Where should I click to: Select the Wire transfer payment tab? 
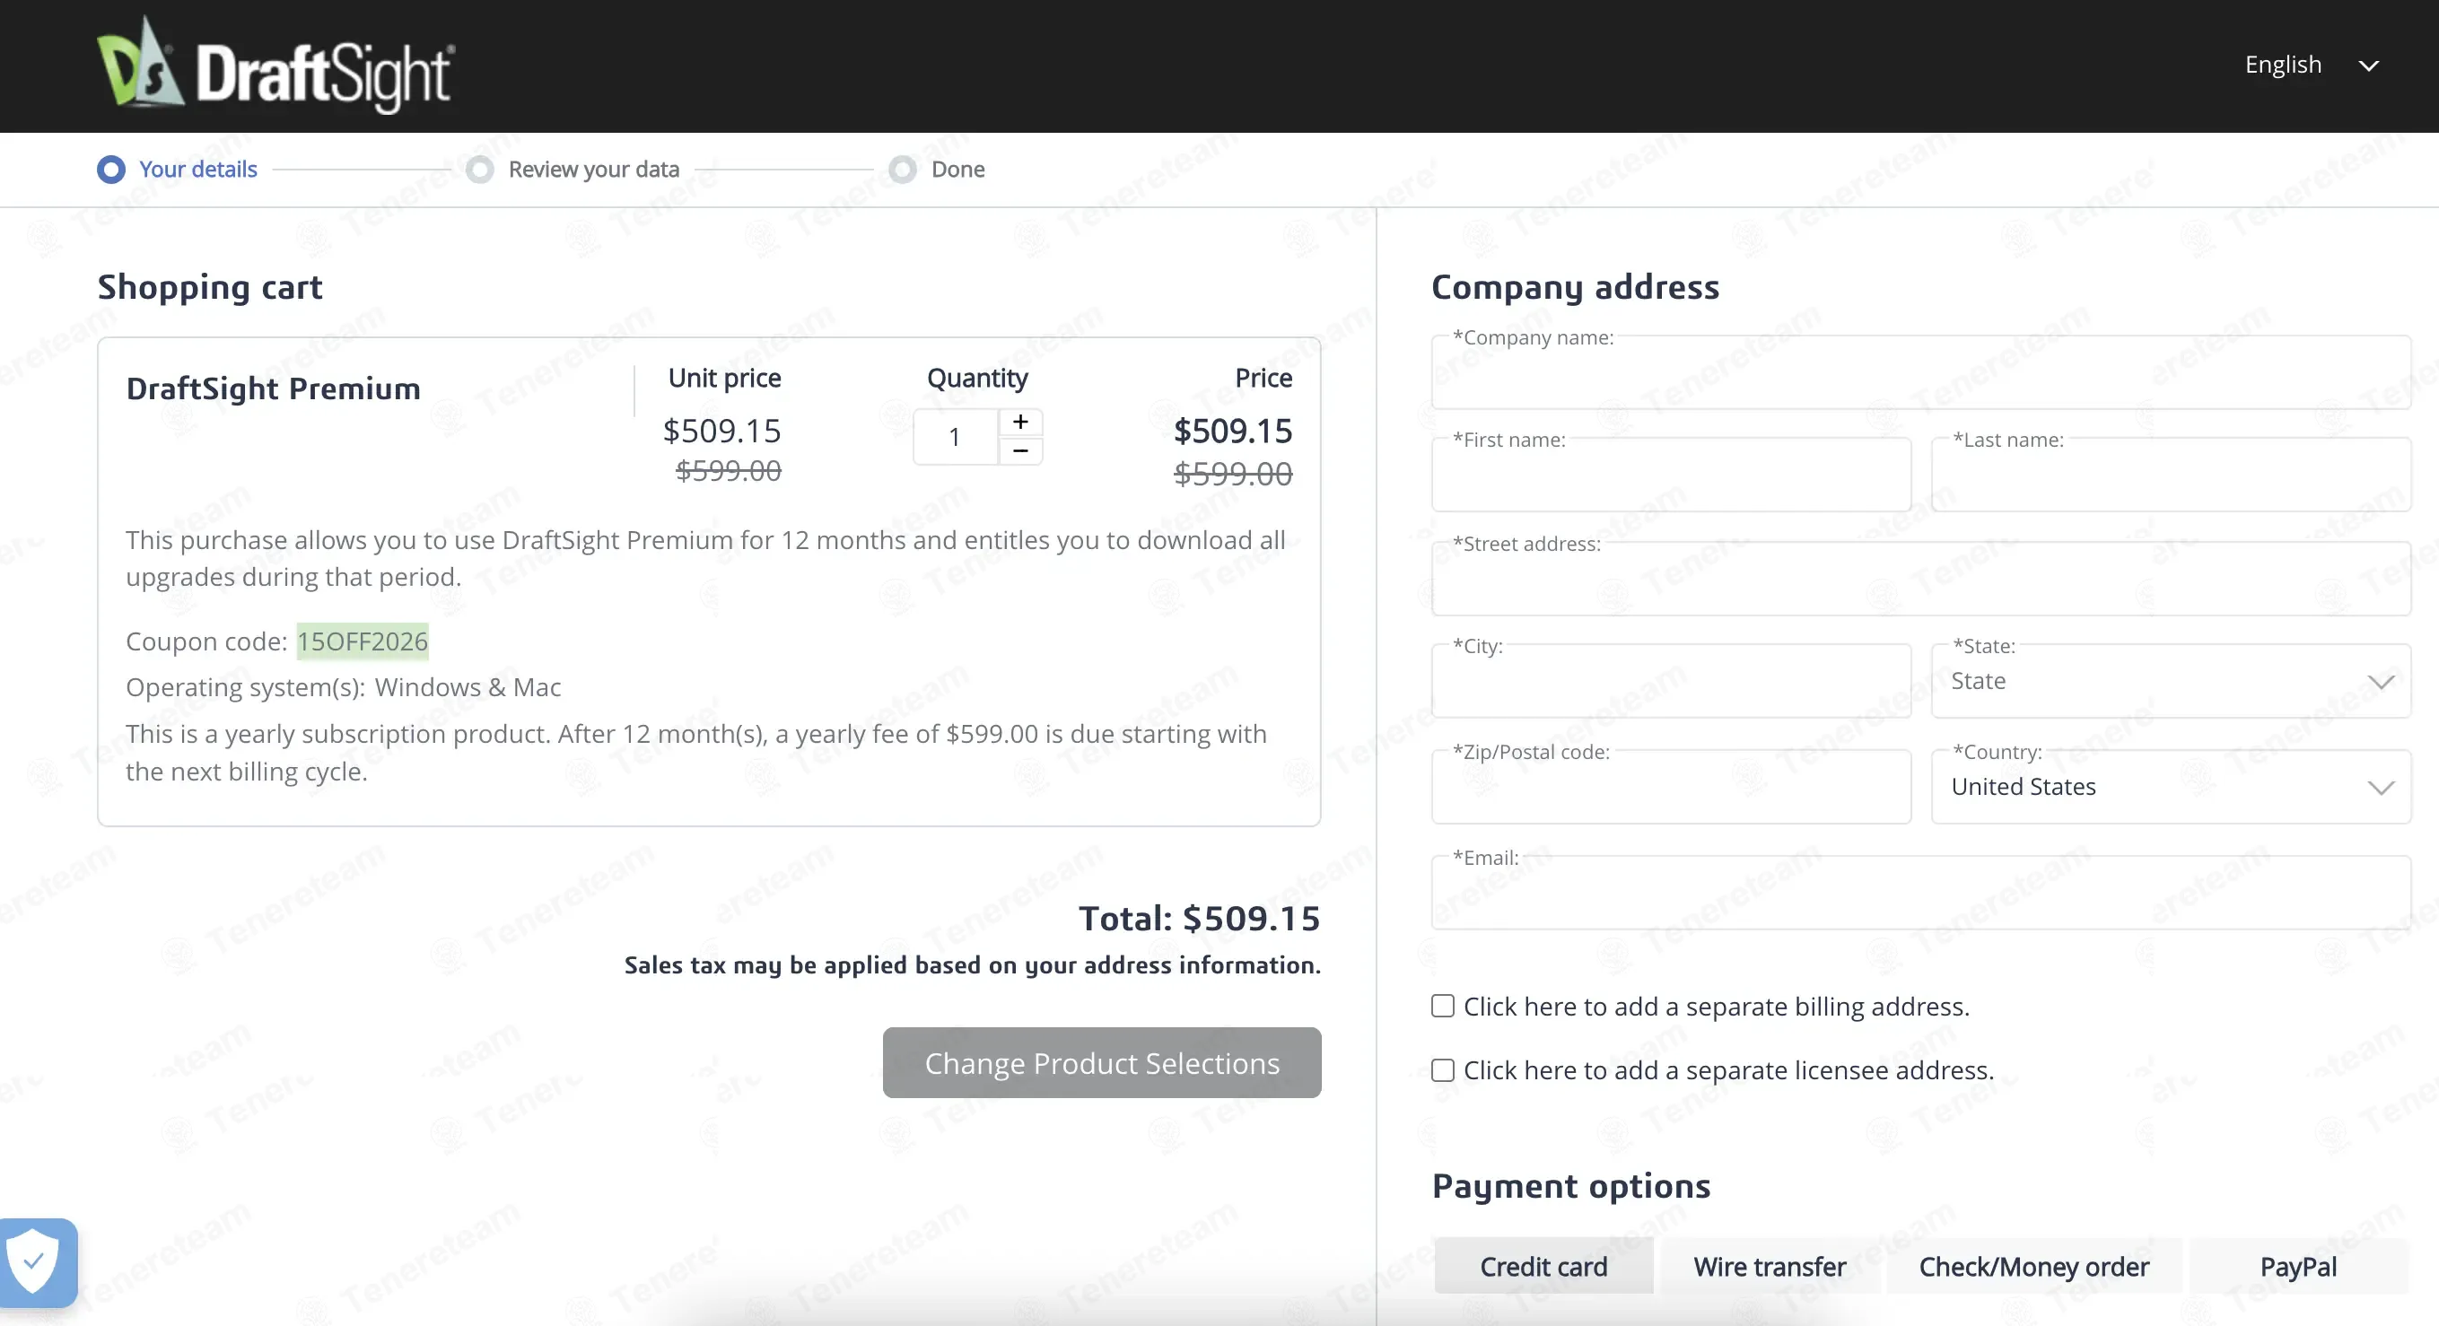pyautogui.click(x=1770, y=1267)
